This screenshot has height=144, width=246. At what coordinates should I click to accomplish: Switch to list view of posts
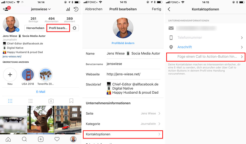[x=31, y=101]
